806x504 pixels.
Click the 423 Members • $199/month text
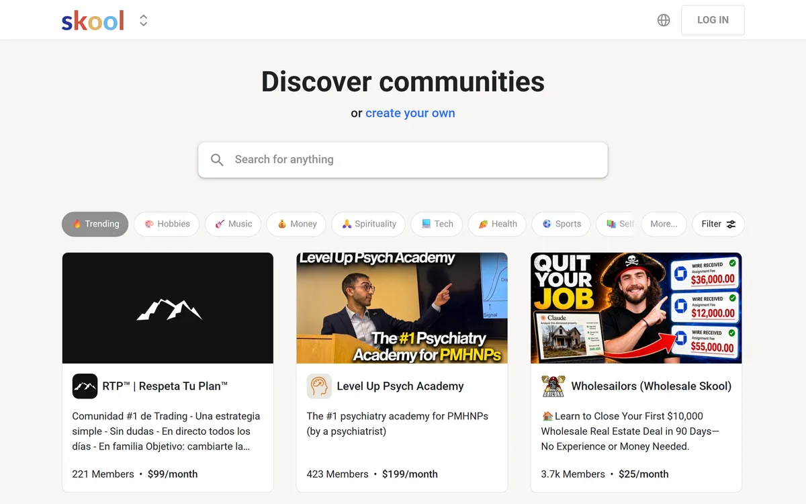pos(372,474)
